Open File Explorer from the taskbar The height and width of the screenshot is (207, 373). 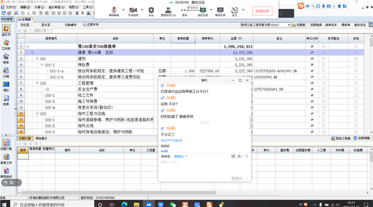click(137, 204)
